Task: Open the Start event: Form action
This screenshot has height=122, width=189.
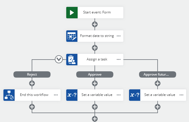Action: click(97, 13)
